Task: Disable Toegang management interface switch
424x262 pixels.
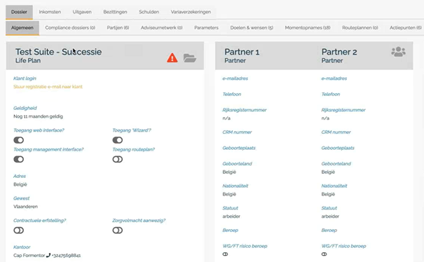Action: coord(19,159)
